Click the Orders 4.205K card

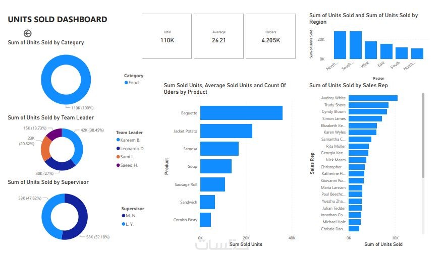click(270, 36)
